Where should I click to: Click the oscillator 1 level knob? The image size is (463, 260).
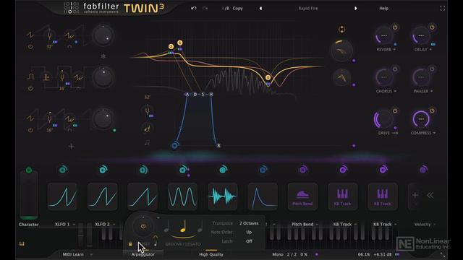(103, 35)
